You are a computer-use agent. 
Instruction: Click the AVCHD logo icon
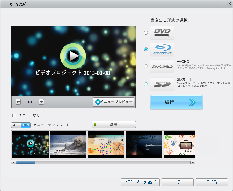point(162,66)
